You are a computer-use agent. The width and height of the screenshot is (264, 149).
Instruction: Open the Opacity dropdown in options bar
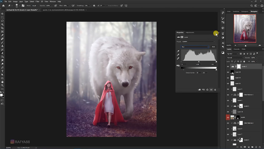52,5
